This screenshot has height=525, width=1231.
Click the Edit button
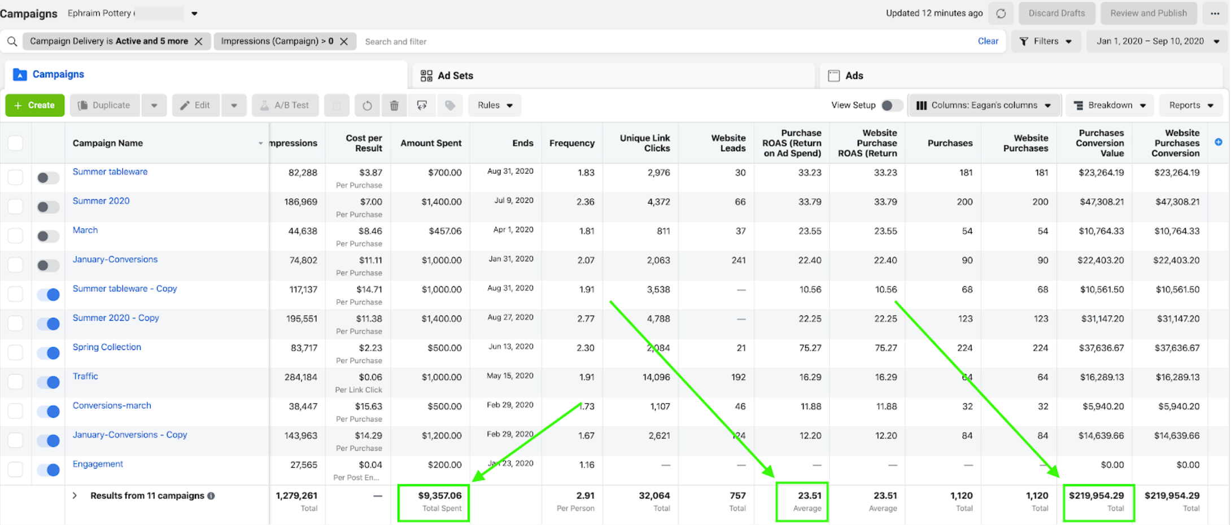195,106
